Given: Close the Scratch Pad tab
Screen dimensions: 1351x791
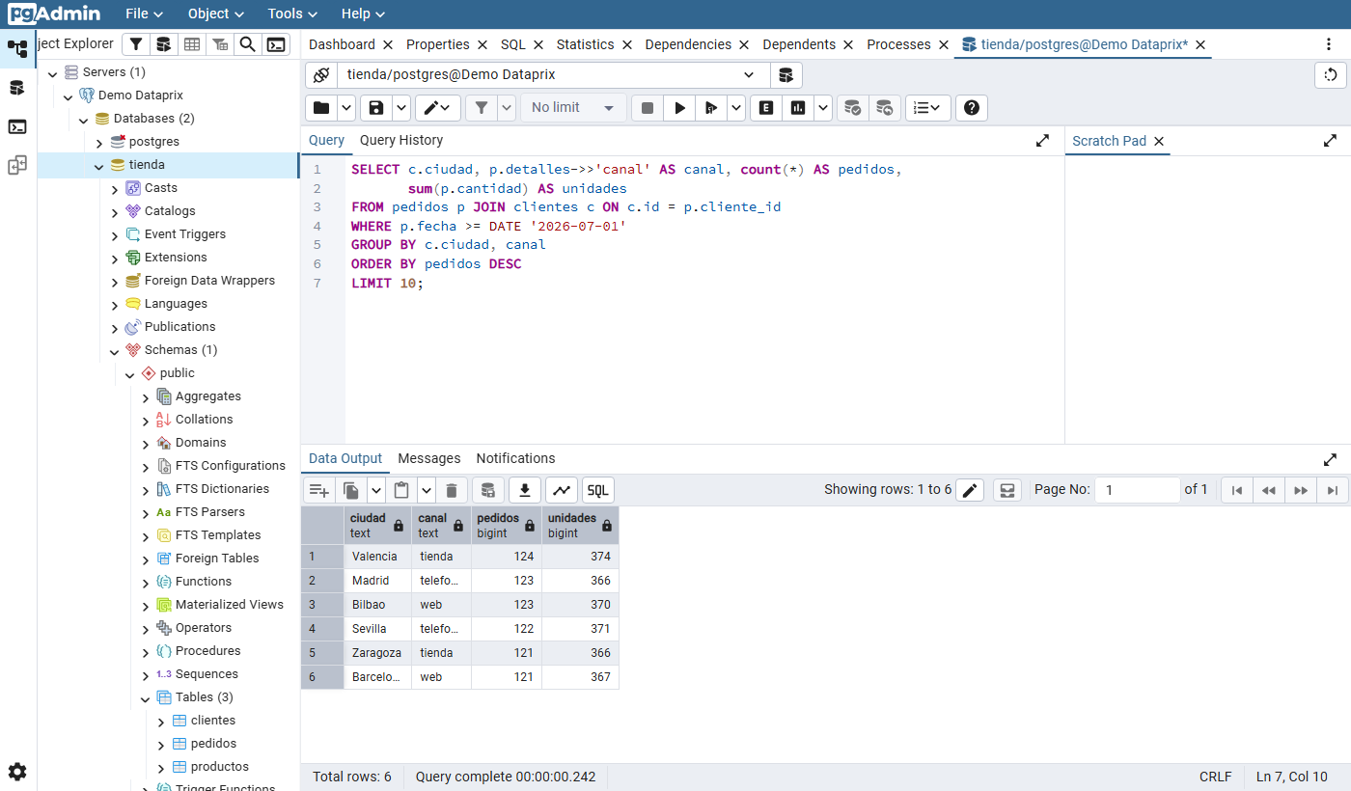Looking at the screenshot, I should tap(1159, 141).
